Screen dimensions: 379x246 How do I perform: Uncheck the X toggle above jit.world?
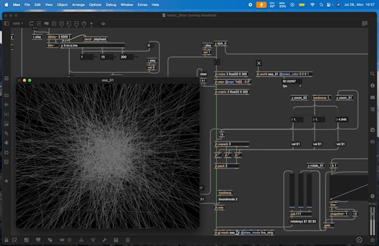tap(259, 63)
